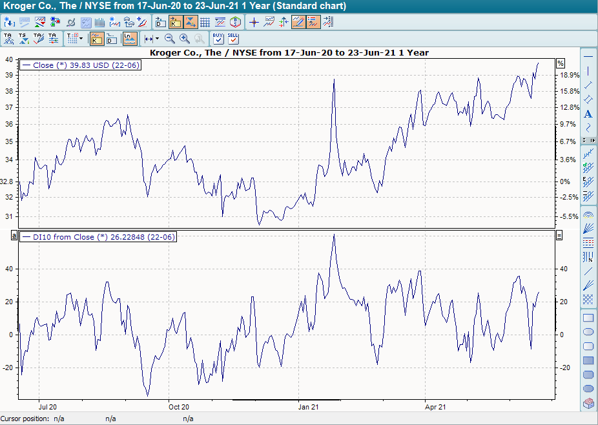Screen dimensions: 598x425
Task: Select the rectangle shape tool
Action: 588,318
